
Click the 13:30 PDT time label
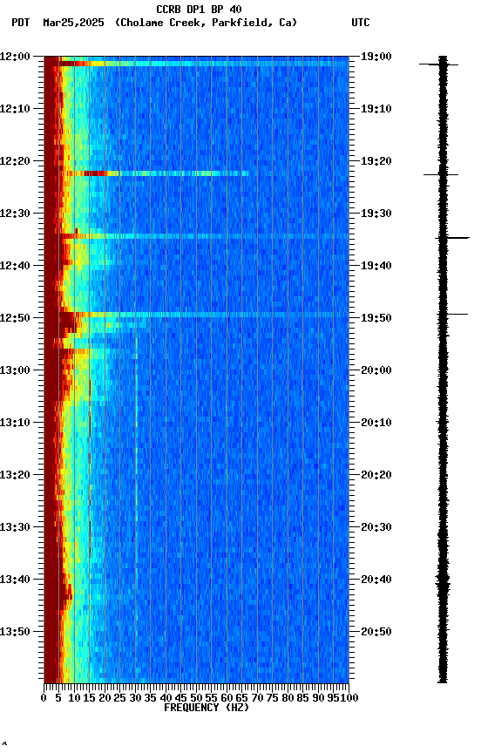point(15,527)
